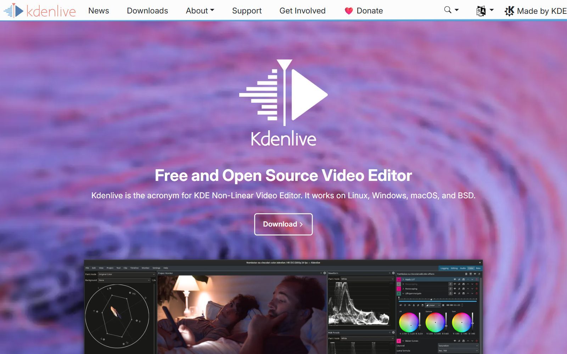Viewport: 567px width, 354px height.
Task: Open the search magnifier dropdown
Action: (451, 10)
